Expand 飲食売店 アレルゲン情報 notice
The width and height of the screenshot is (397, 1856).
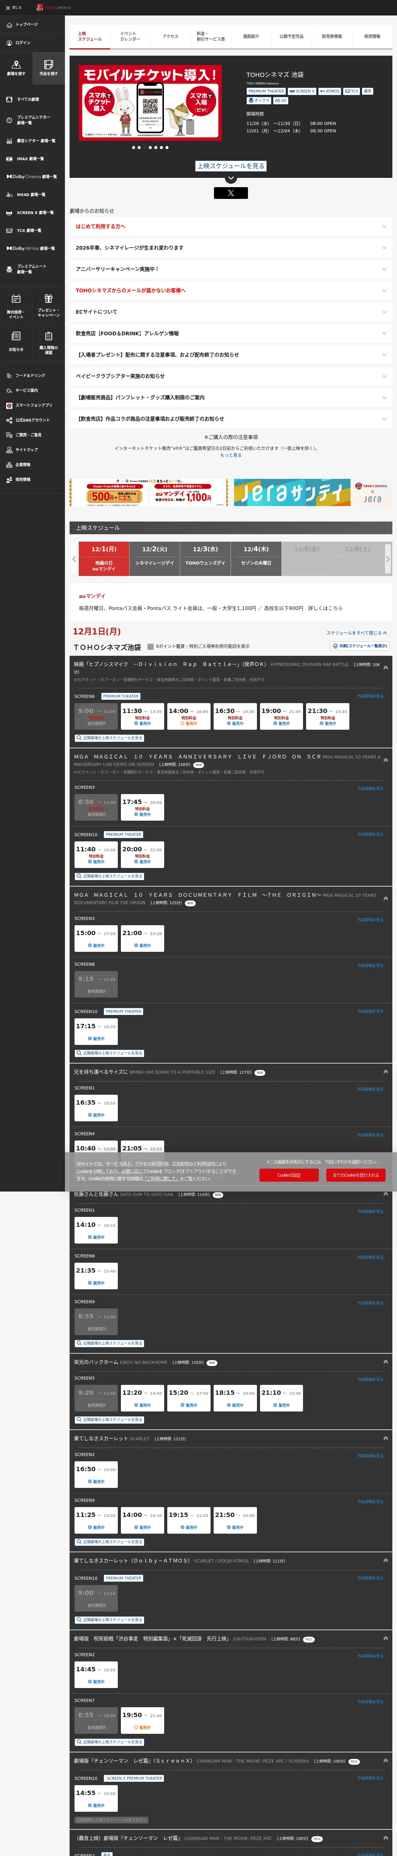[x=231, y=333]
